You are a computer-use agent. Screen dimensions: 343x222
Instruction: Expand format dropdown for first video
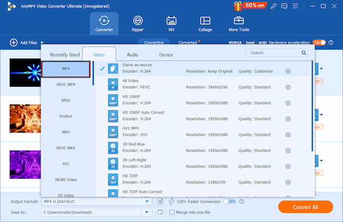click(x=321, y=68)
